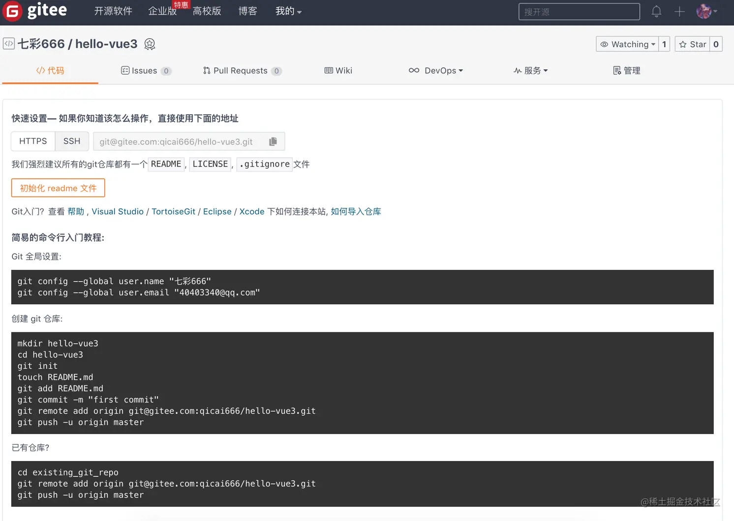Click the git config user.name line
734x521 pixels.
pyautogui.click(x=114, y=281)
